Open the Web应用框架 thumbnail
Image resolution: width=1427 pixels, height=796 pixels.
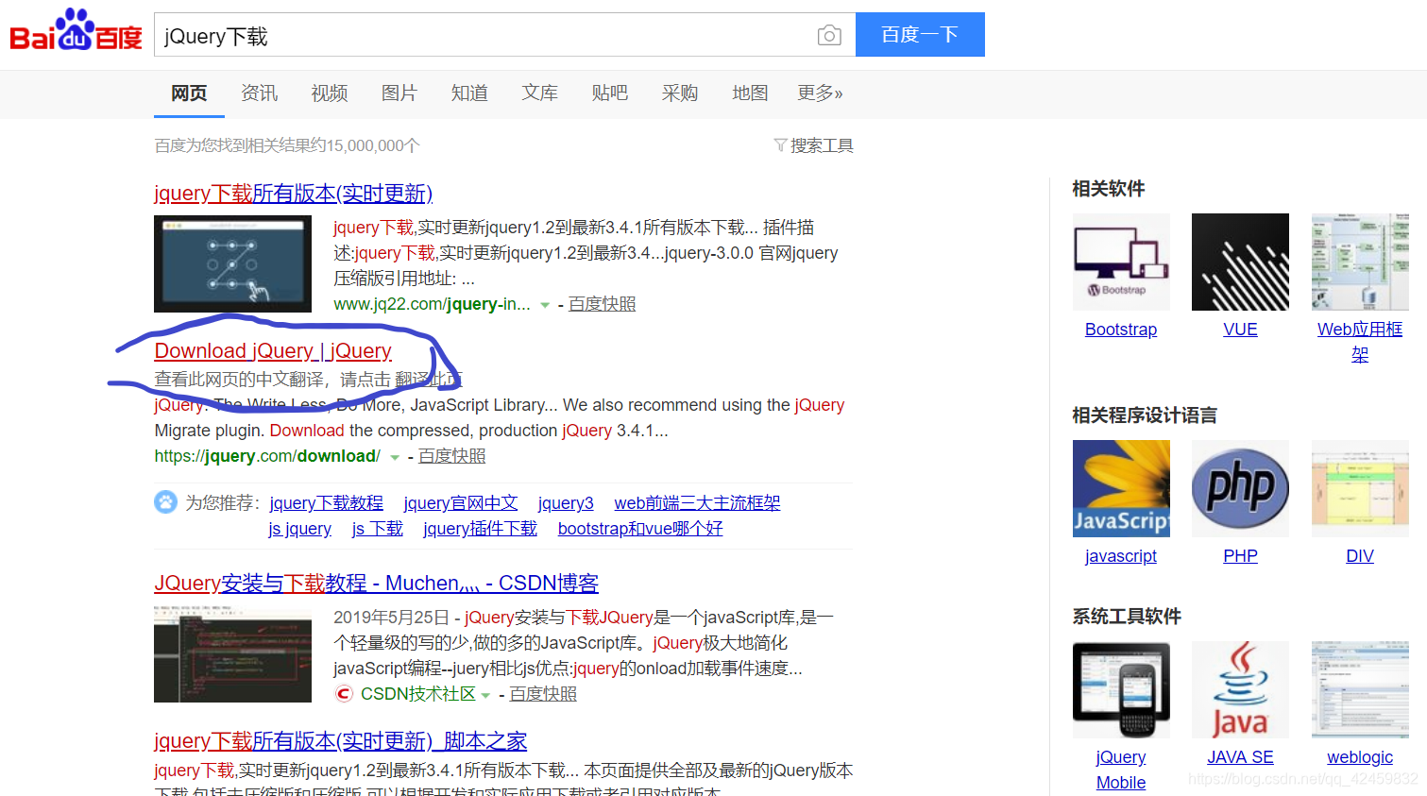[x=1360, y=262]
